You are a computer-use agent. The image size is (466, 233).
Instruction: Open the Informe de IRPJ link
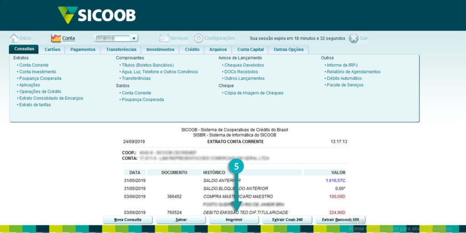[x=342, y=65]
